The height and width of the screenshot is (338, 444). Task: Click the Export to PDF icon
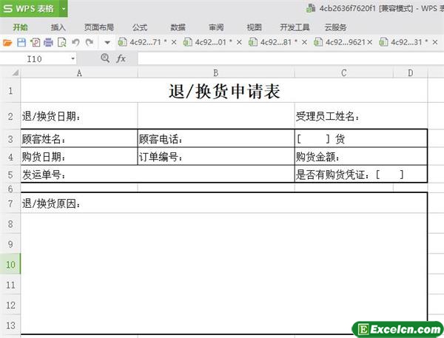tap(35, 42)
